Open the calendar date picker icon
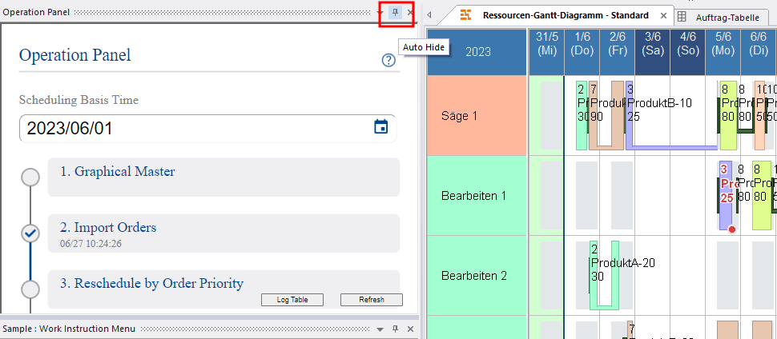 pos(380,127)
